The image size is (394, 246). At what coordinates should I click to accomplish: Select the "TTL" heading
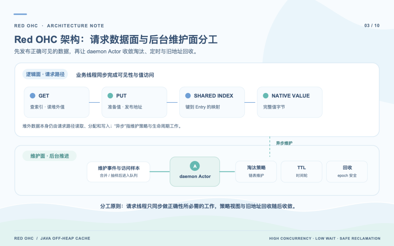pos(302,168)
